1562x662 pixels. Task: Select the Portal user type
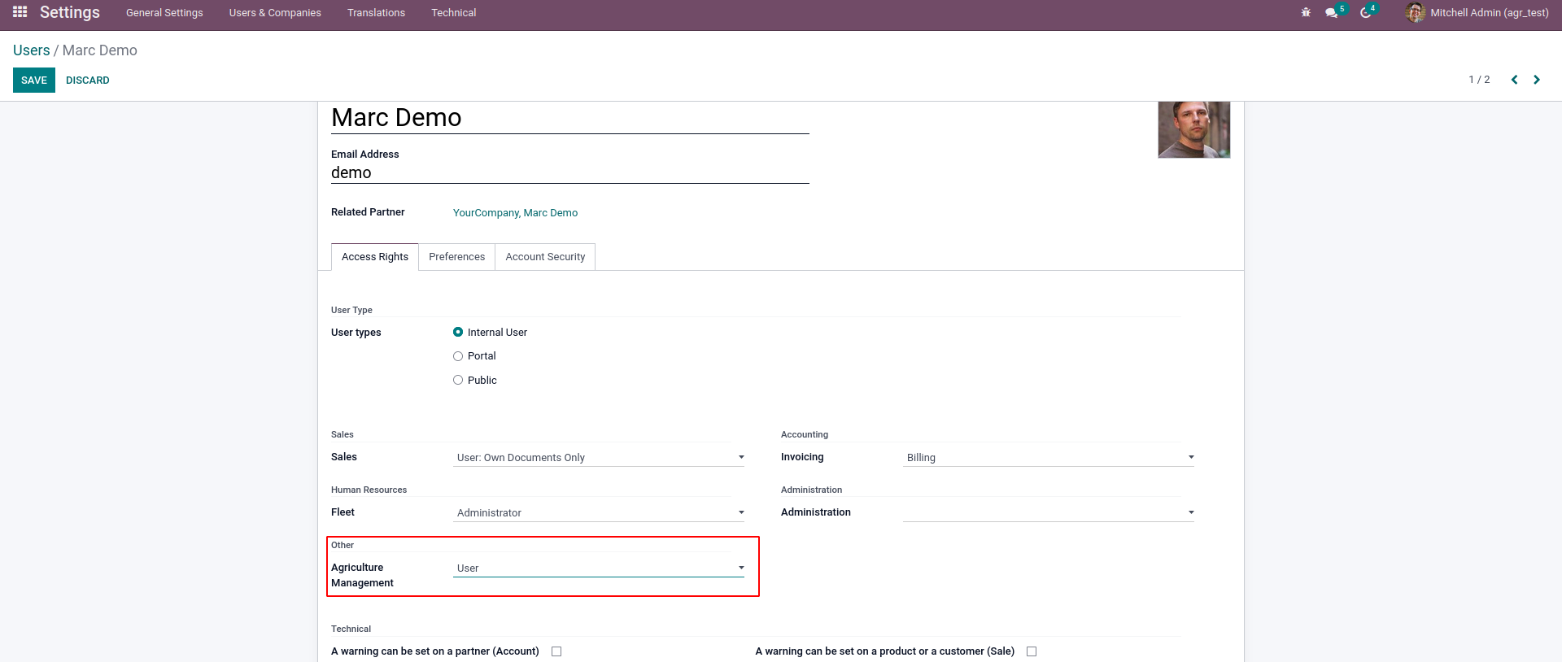coord(458,356)
